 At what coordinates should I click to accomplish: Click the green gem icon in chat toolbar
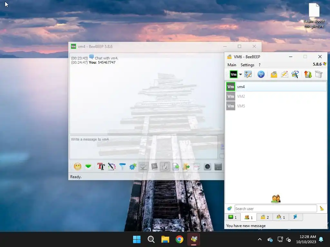pos(88,167)
